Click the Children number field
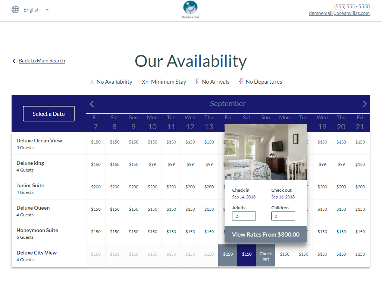The image size is (382, 287). (283, 216)
